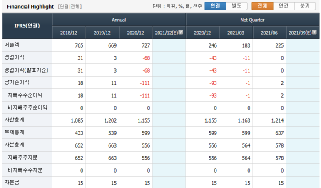Click quarterly revenue value 225
The height and width of the screenshot is (188, 321).
[279, 45]
